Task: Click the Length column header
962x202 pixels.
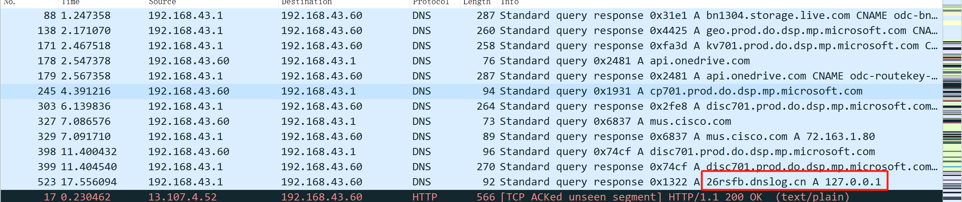Action: coord(477,2)
